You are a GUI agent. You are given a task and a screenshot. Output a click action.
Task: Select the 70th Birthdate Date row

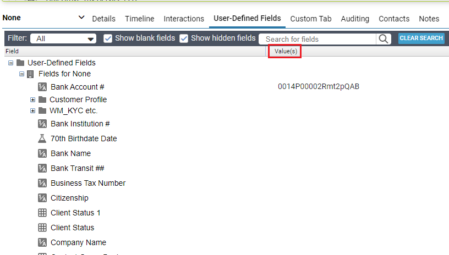pos(84,138)
